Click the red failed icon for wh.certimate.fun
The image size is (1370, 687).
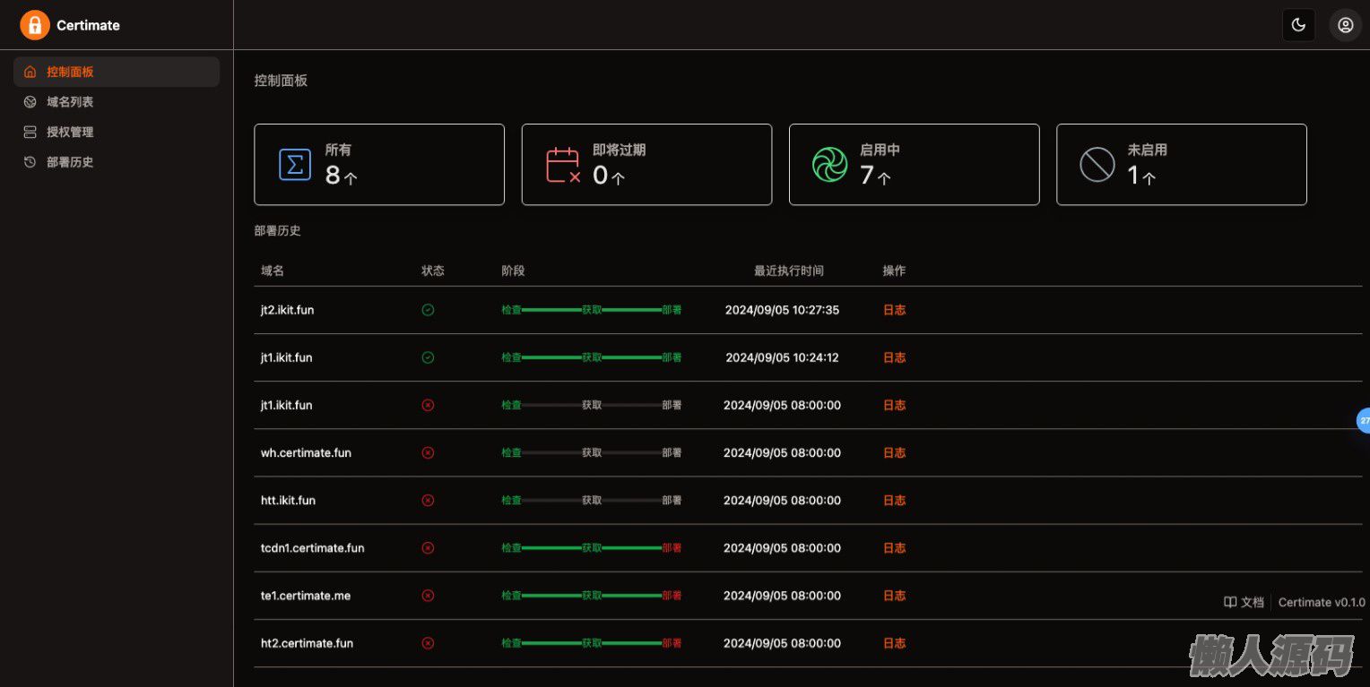pyautogui.click(x=428, y=452)
